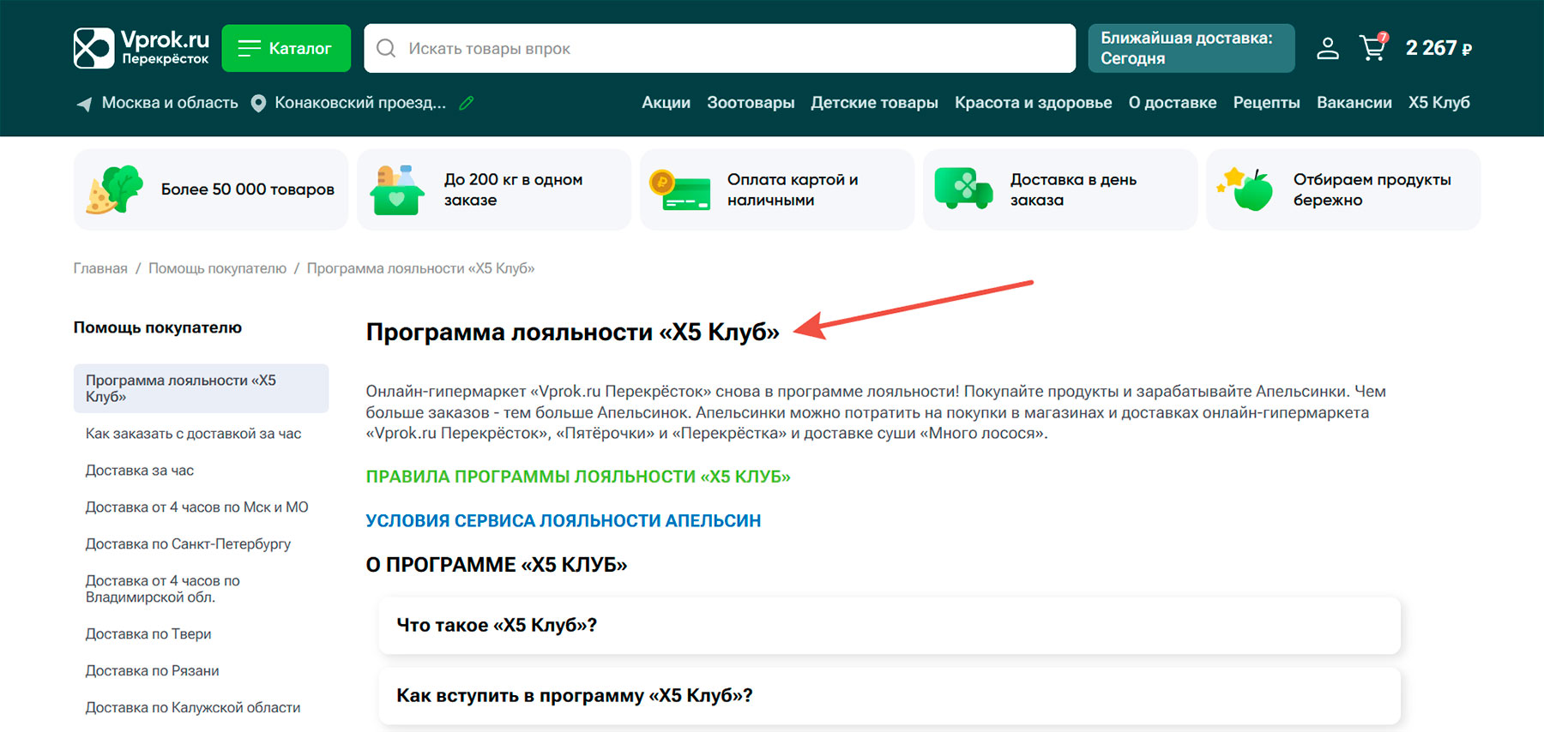
Task: Open the Красота и здоровье menu item
Action: click(x=1033, y=103)
